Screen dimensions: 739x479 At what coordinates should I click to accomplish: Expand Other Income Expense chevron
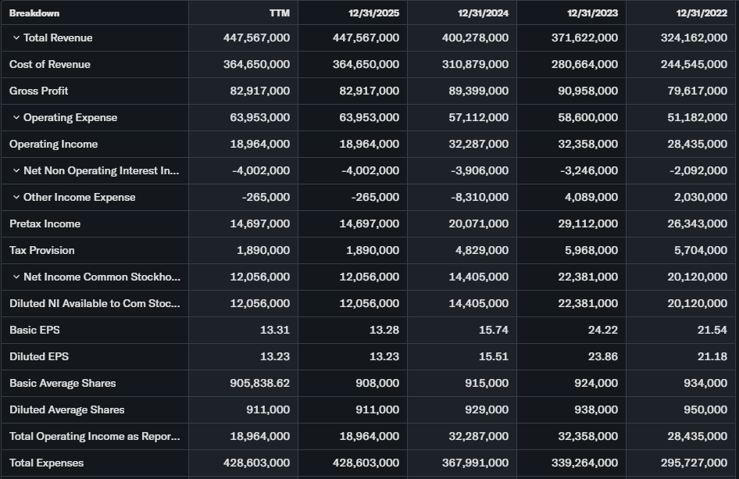16,198
